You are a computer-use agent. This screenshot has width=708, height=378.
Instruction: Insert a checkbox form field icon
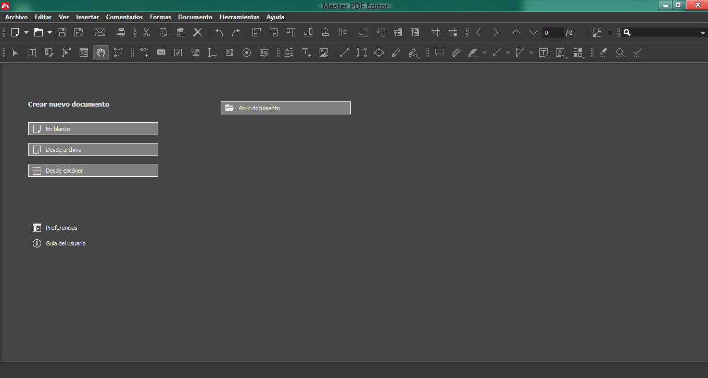tap(178, 53)
